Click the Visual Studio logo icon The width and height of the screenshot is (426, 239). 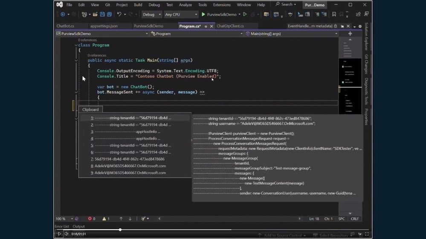click(x=60, y=5)
